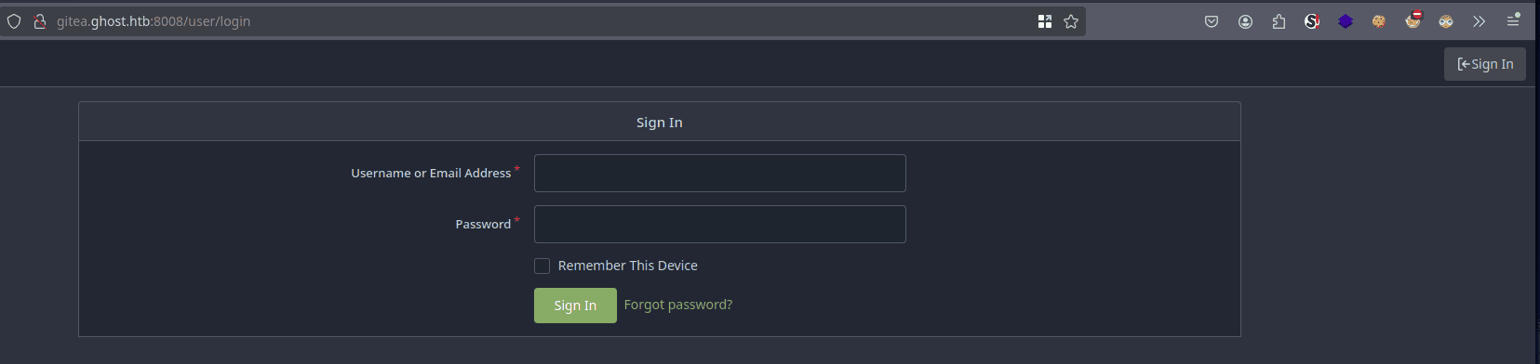Open the Firefox hamburger application menu
The image size is (1540, 364).
click(x=1513, y=20)
